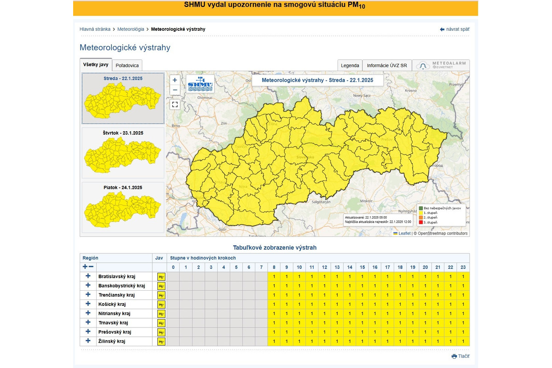Viewport: 552px width, 368px height.
Task: Print the page using Tlačiť
Action: [460, 356]
